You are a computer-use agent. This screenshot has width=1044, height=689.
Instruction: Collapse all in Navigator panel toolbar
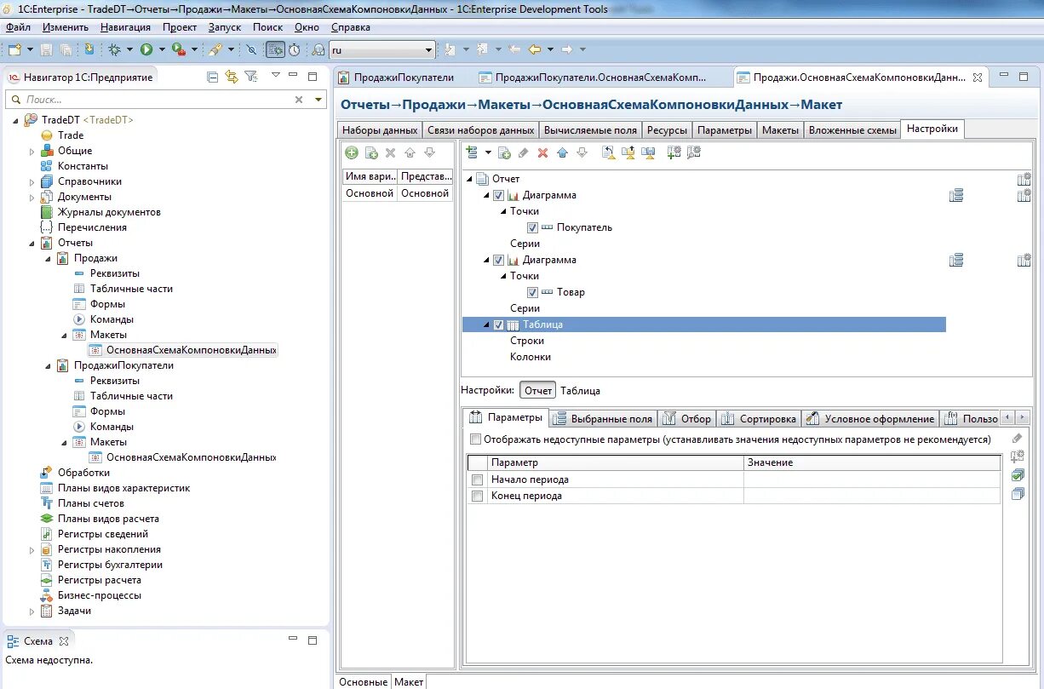pos(213,77)
